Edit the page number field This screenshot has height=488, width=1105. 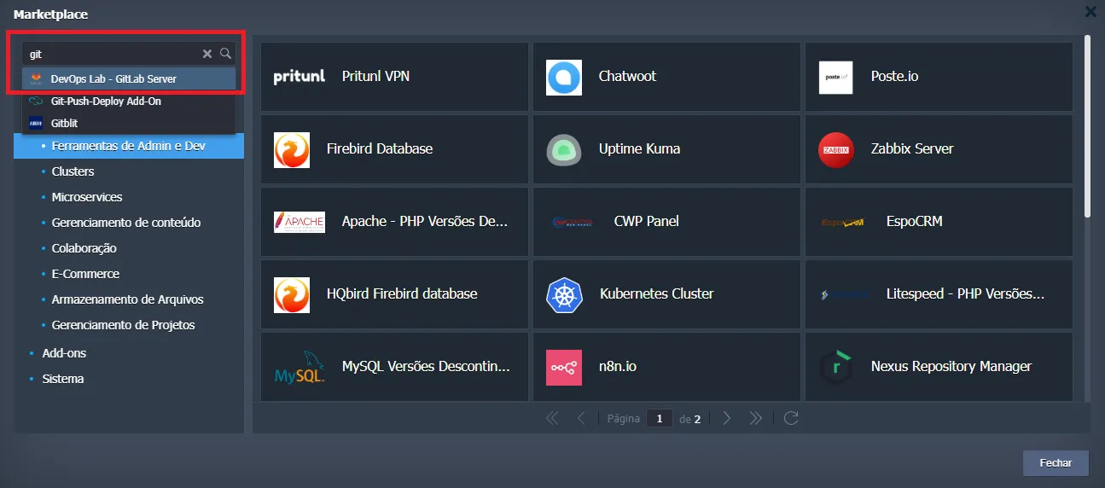click(660, 419)
